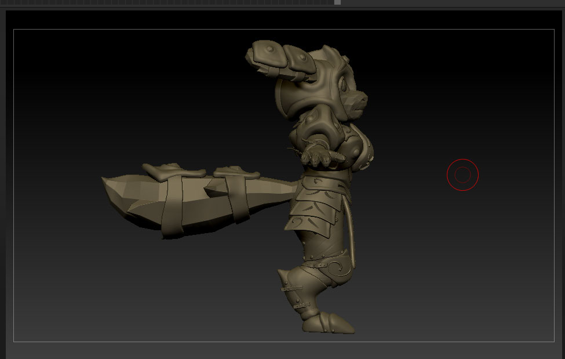The height and width of the screenshot is (359, 565).
Task: Click the large strapped sword blade model
Action: pyautogui.click(x=199, y=200)
